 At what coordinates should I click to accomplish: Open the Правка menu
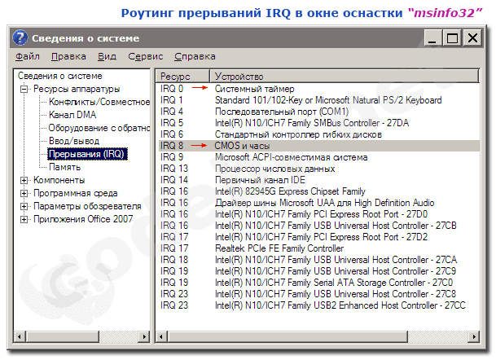tap(68, 56)
